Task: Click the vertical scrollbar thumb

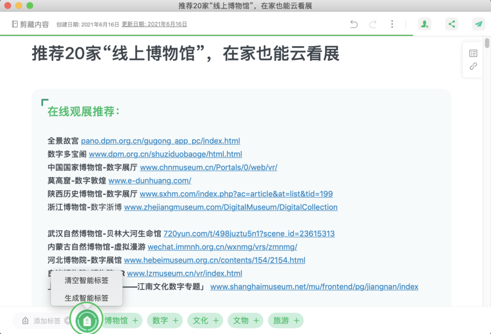Action: click(487, 43)
